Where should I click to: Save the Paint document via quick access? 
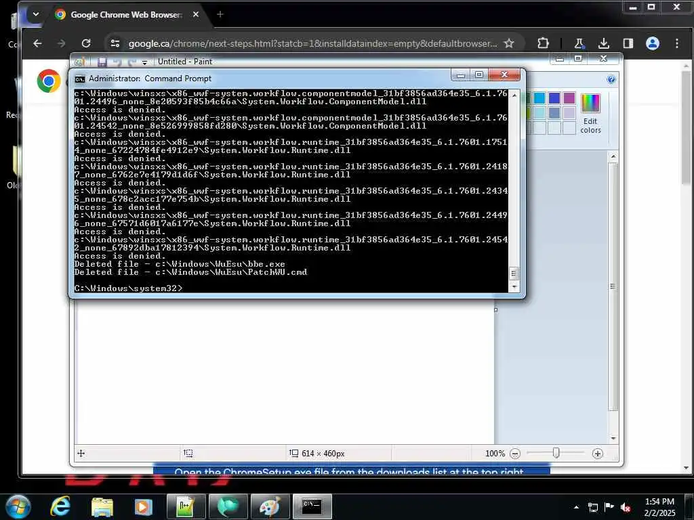point(102,62)
